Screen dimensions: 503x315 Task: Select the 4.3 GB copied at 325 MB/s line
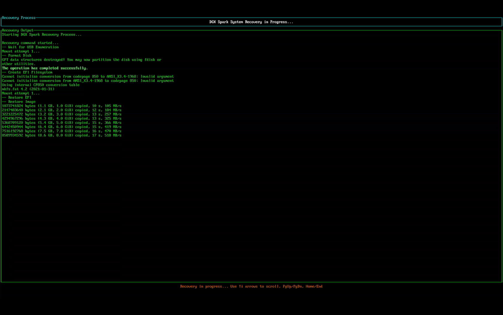pos(61,118)
